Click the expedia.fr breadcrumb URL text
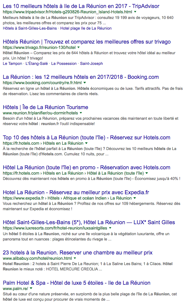 67,198
